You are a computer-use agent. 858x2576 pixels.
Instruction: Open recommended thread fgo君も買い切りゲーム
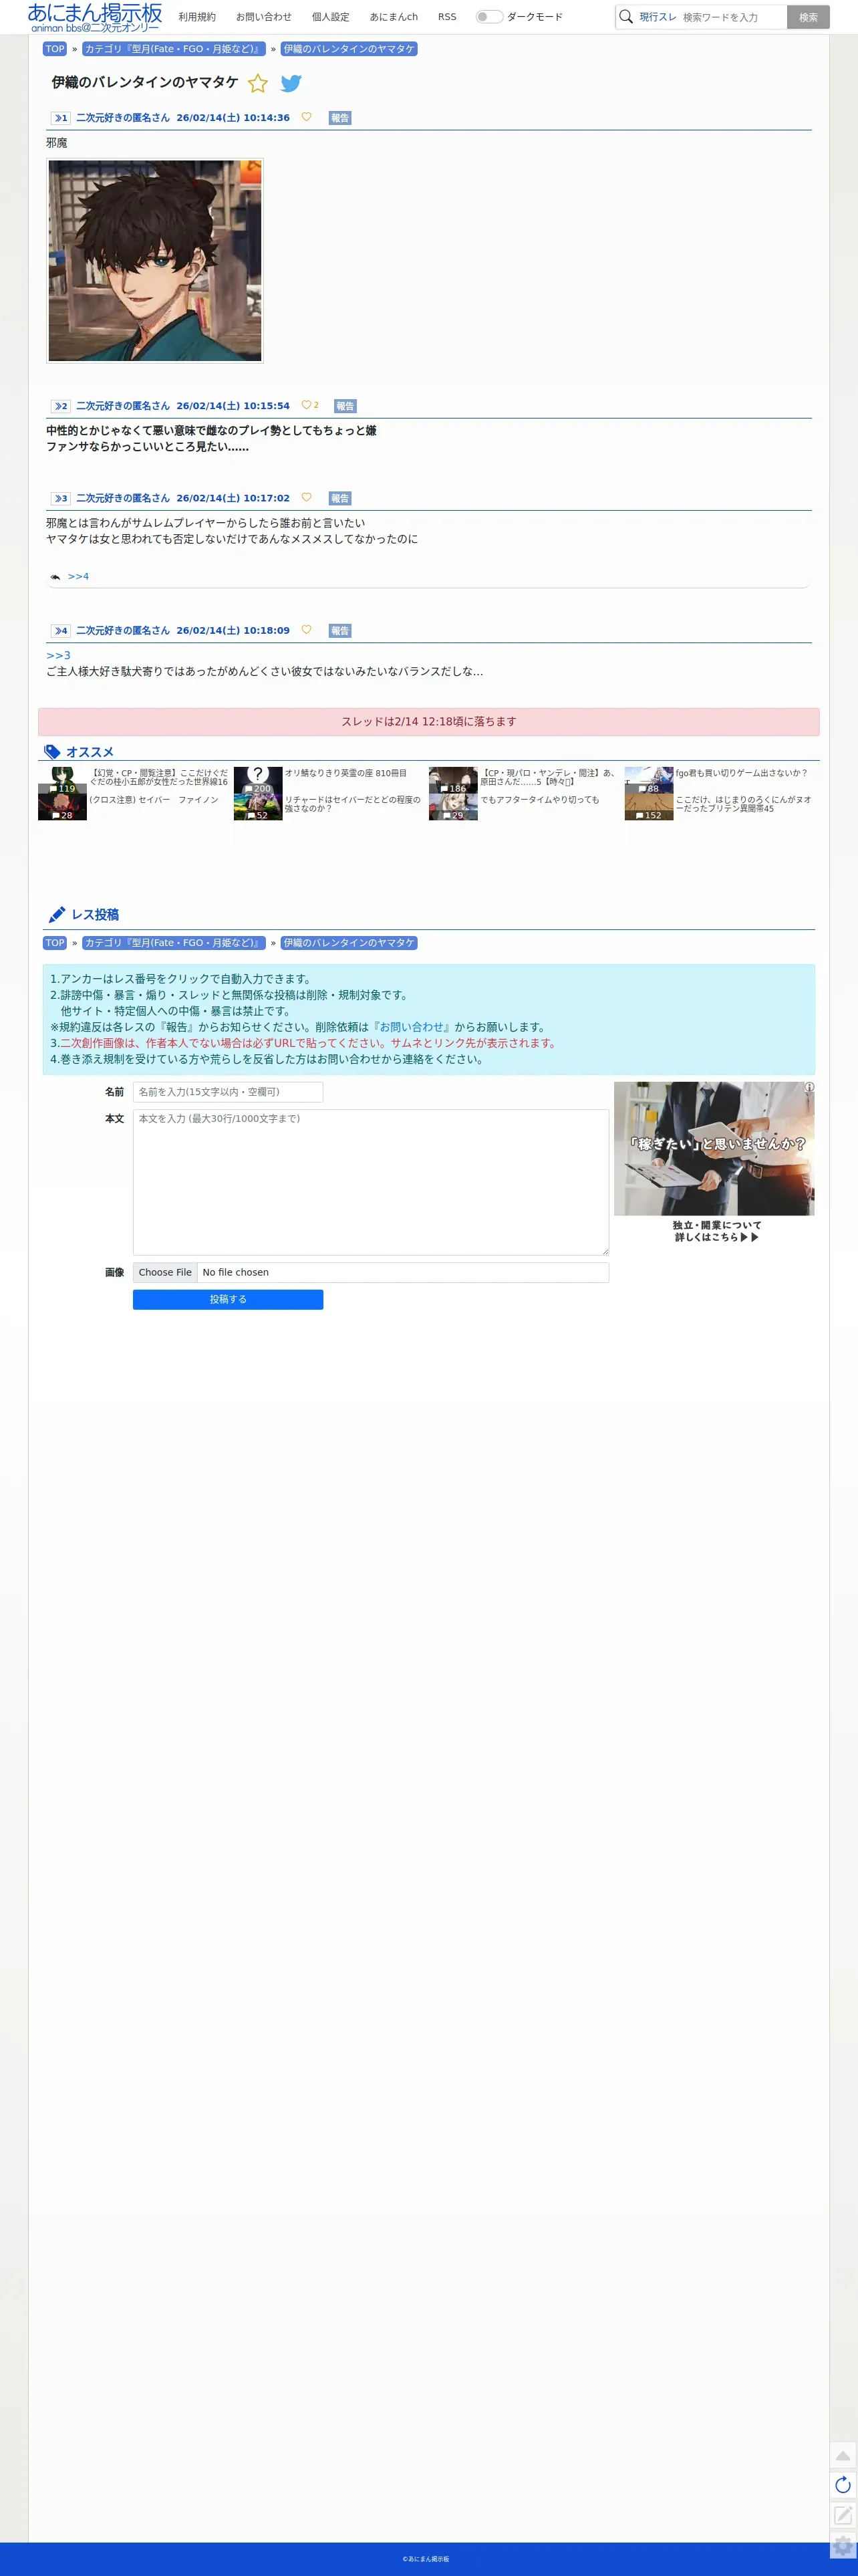(741, 773)
